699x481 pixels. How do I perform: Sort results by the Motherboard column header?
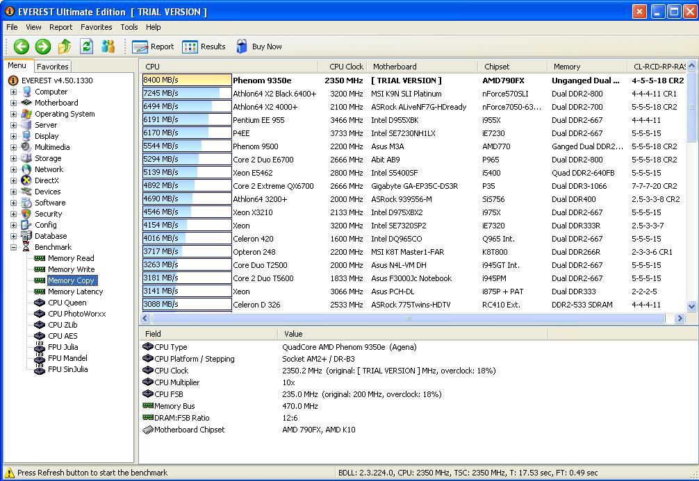pyautogui.click(x=422, y=67)
